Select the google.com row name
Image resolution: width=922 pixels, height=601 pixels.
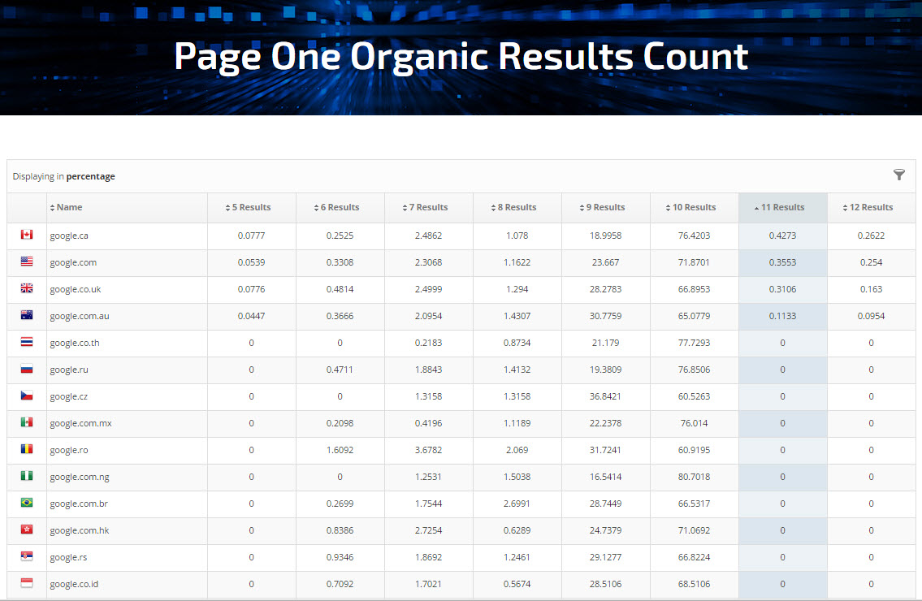(73, 263)
